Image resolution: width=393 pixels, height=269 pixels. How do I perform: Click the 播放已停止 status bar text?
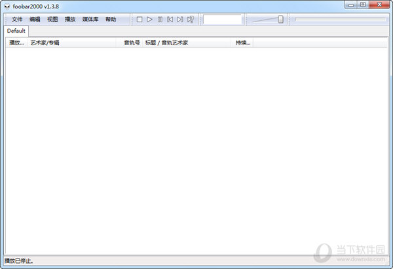[19, 261]
